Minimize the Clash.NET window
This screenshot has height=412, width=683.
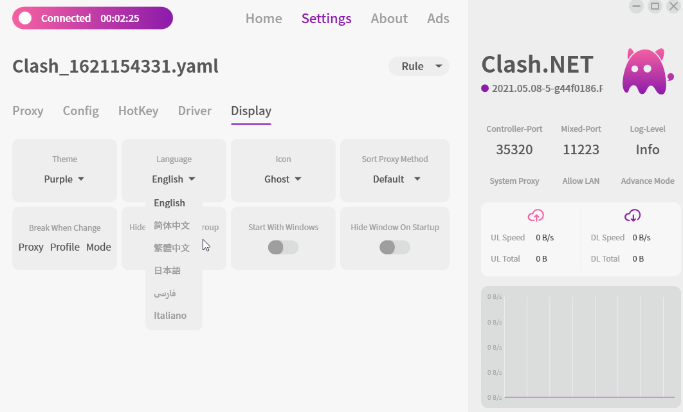click(x=637, y=6)
